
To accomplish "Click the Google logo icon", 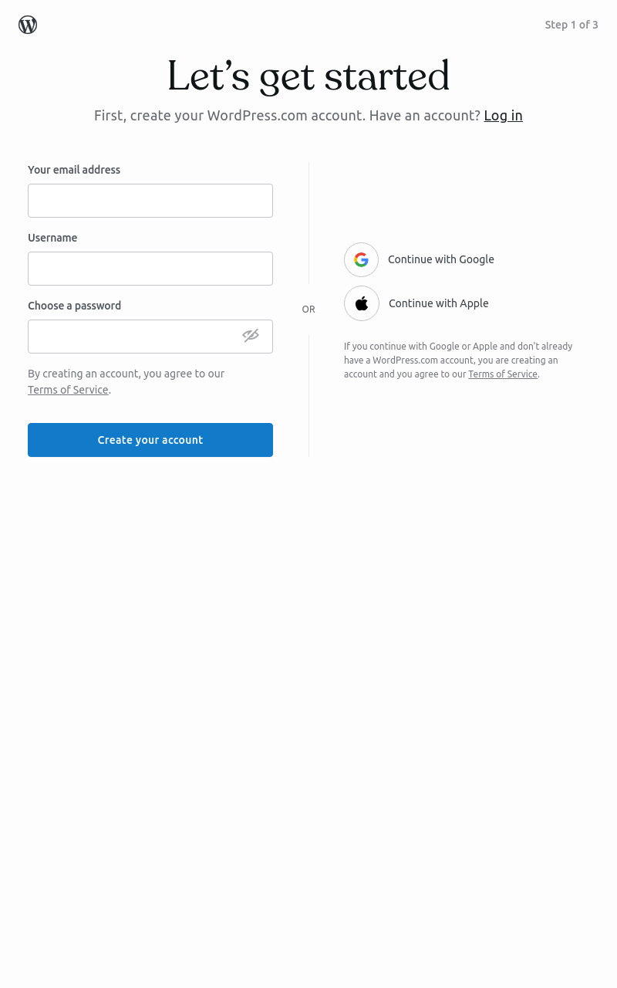I will click(361, 259).
